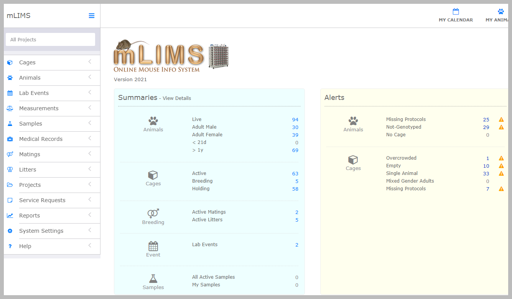
Task: Click the Samples flask icon in sidebar
Action: (10, 124)
